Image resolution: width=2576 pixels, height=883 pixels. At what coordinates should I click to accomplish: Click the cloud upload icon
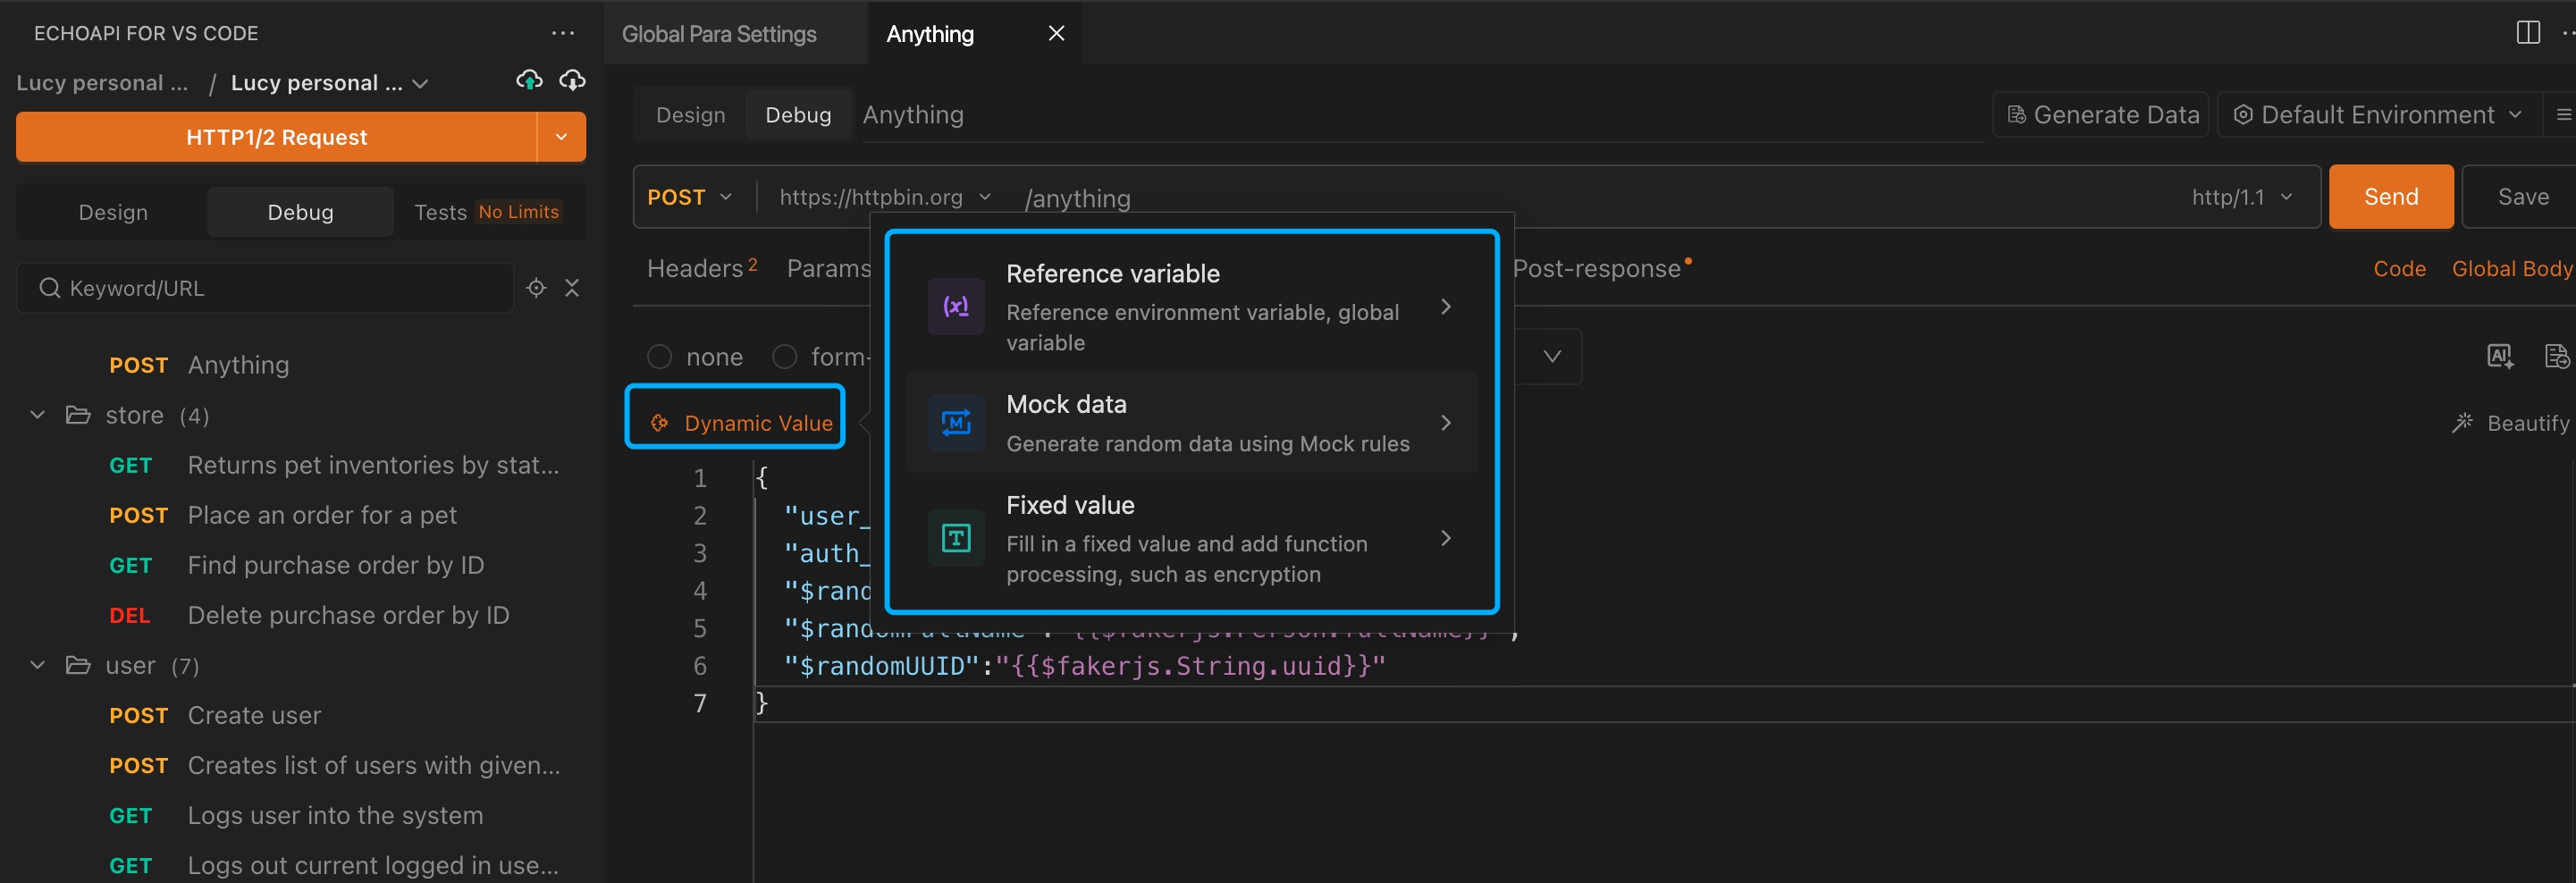click(529, 81)
